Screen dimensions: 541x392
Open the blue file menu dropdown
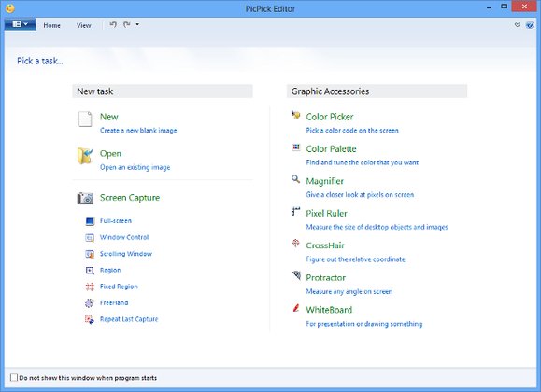point(20,24)
